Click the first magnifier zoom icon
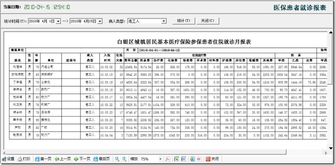The image size is (335, 165). [x=117, y=159]
